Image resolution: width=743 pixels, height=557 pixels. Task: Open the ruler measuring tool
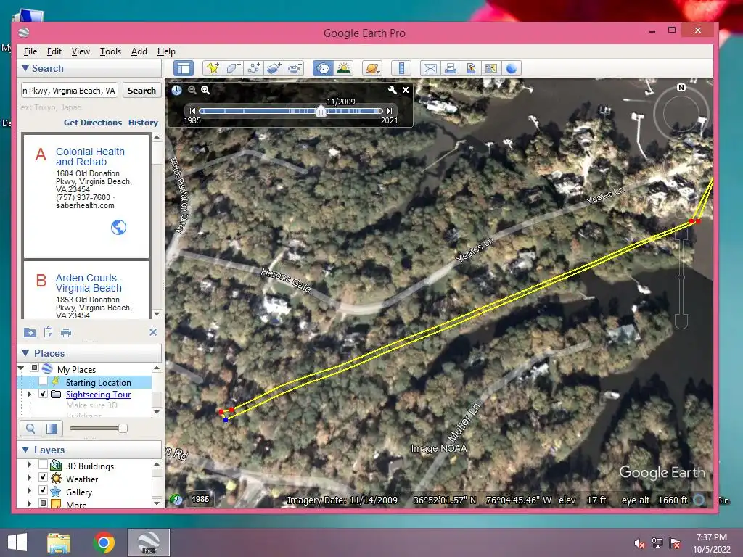(x=401, y=68)
